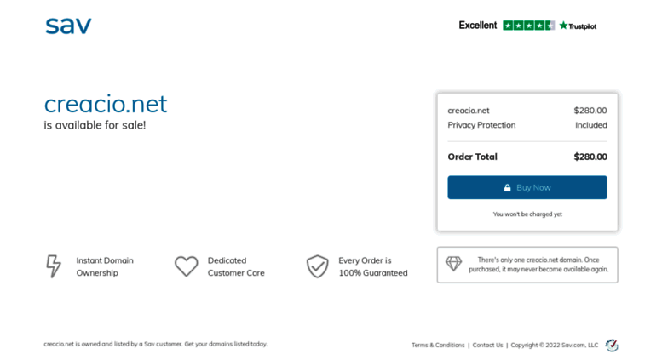Screen dimensions: 662x360
Task: Click the Order Total amount
Action: coord(590,157)
